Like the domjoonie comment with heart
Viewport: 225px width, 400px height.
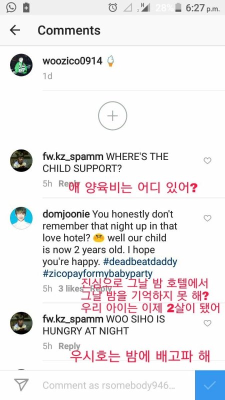[x=207, y=218]
